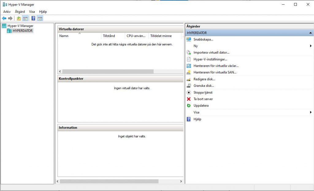Image resolution: width=314 pixels, height=191 pixels.
Task: Click the Forward arrow toolbar icon
Action: [x=10, y=18]
